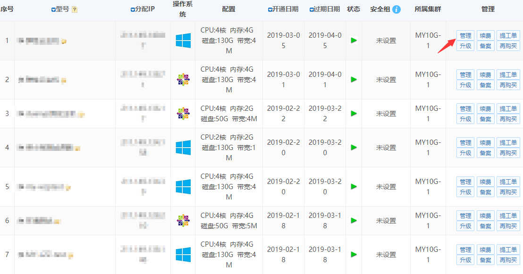Click the green status icon in row 5
Screen dimensions: 523x274
354,187
